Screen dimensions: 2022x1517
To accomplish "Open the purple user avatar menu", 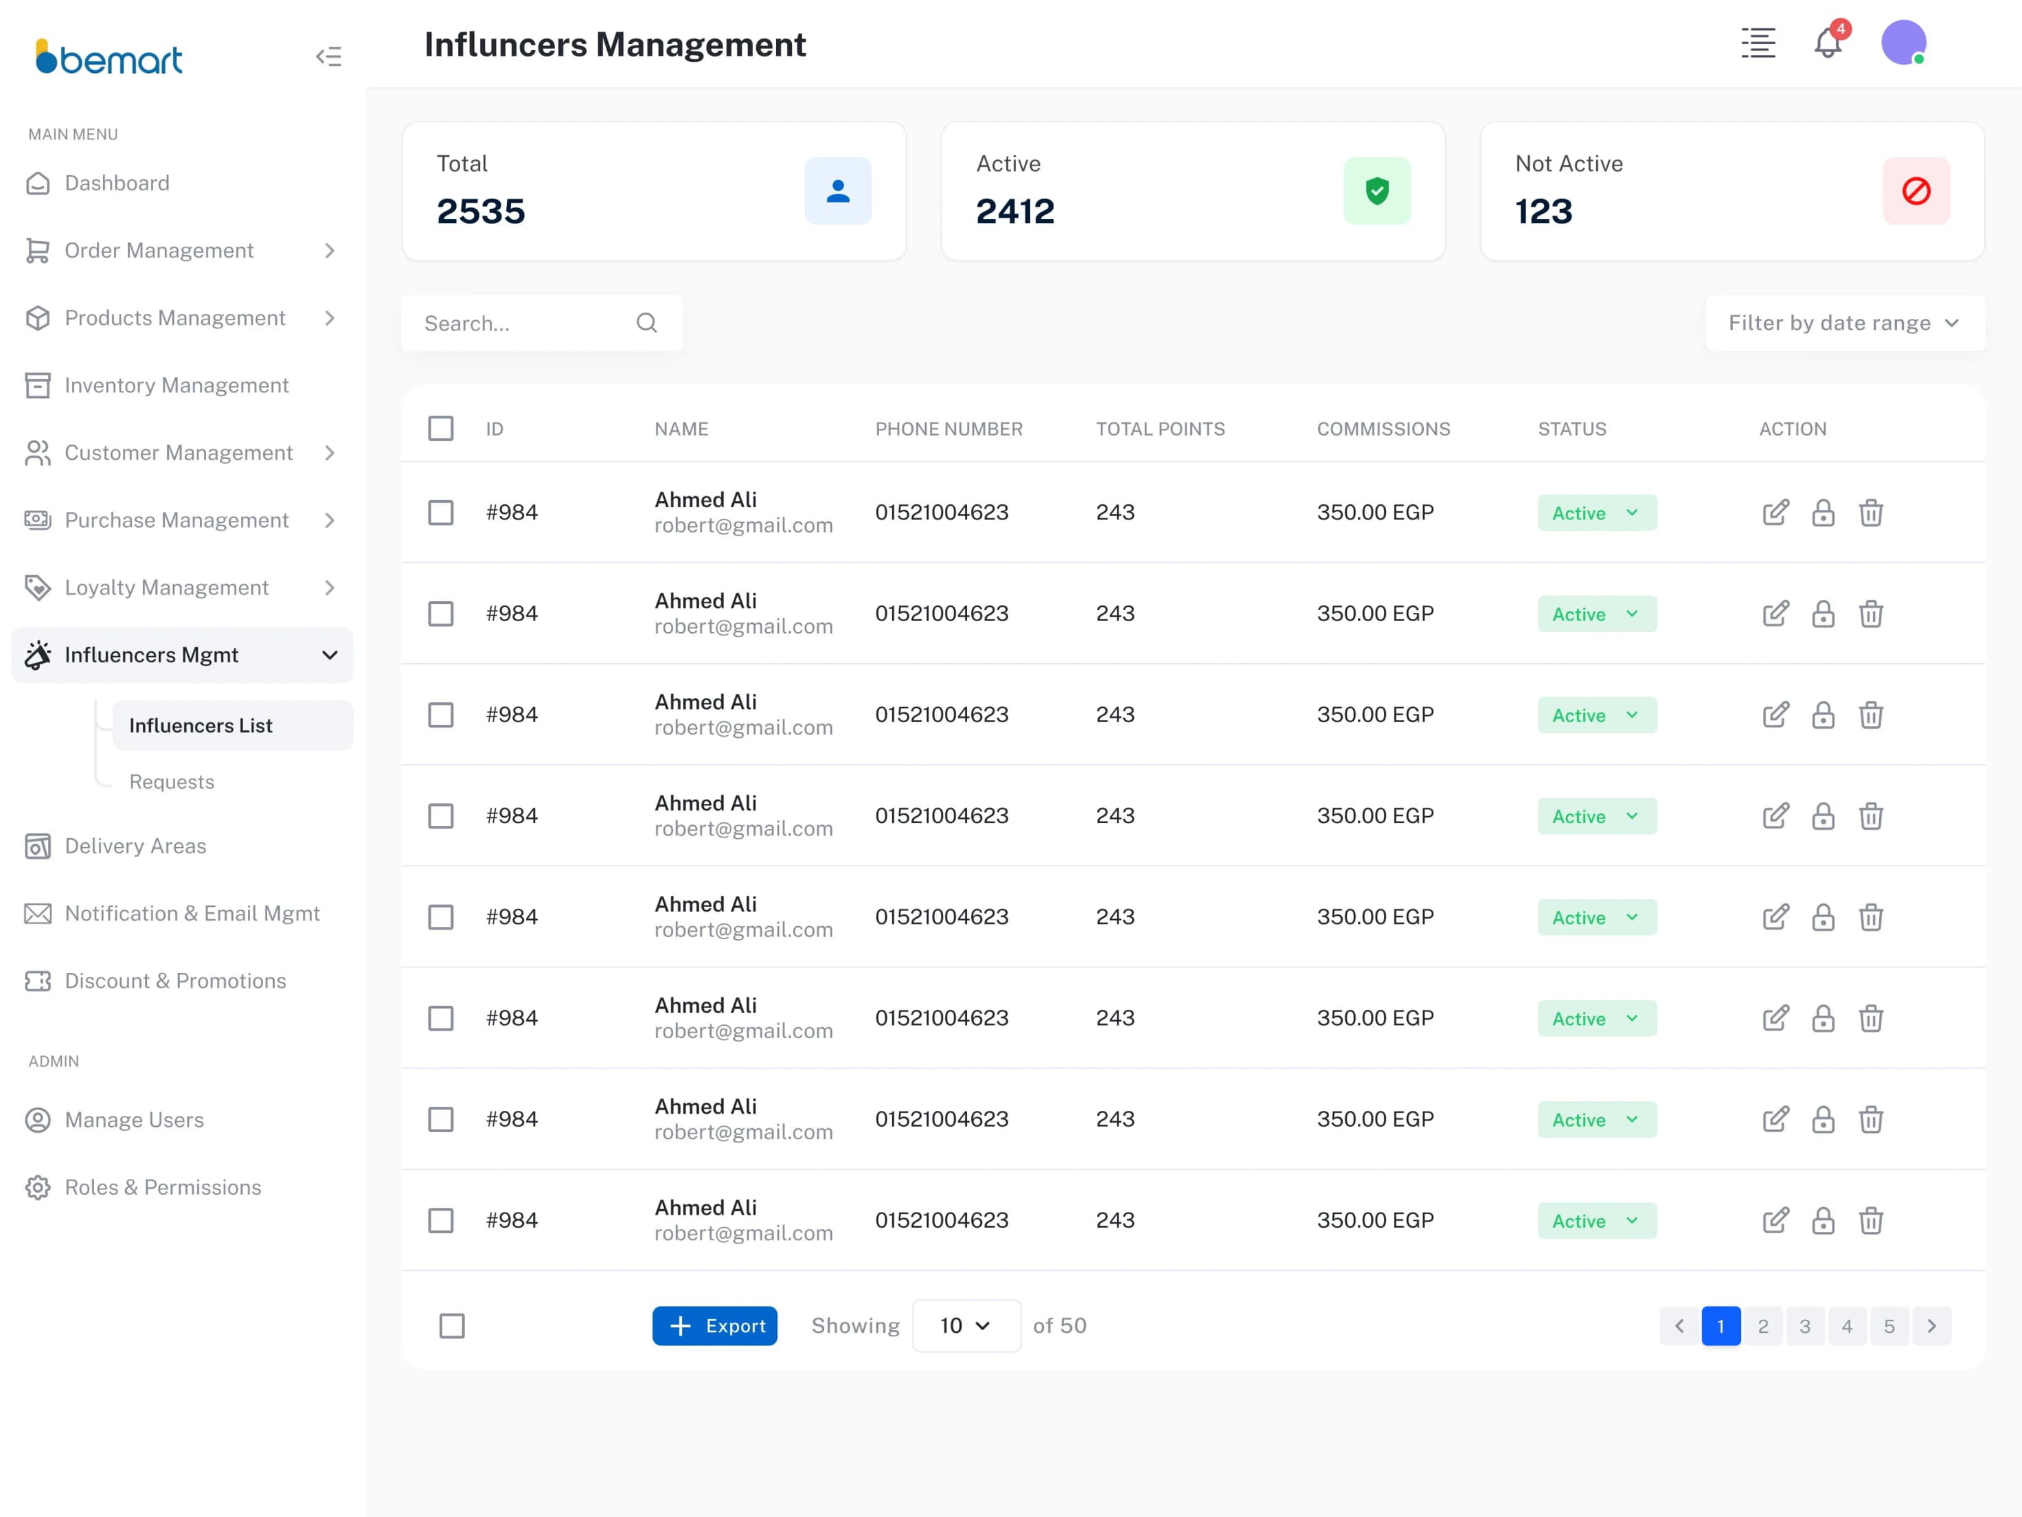I will [1903, 43].
